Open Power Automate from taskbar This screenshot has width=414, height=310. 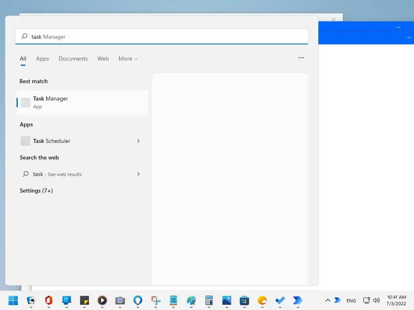[x=298, y=300]
